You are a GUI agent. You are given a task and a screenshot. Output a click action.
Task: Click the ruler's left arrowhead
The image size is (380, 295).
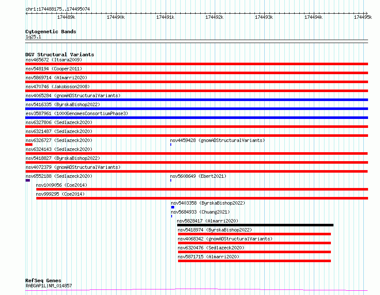pyautogui.click(x=26, y=14)
